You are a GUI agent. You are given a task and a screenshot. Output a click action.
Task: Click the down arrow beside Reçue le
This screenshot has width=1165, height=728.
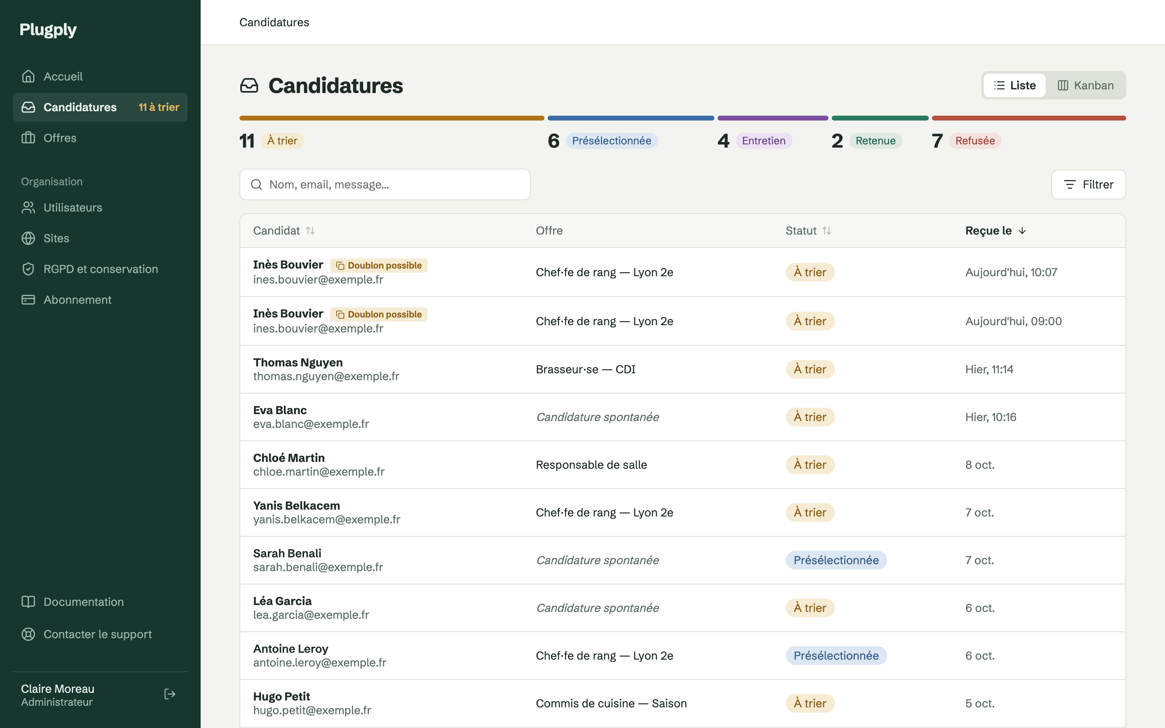[1022, 231]
